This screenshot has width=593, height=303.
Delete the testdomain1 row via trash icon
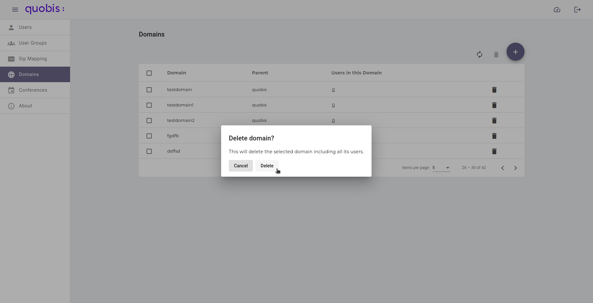(x=494, y=105)
